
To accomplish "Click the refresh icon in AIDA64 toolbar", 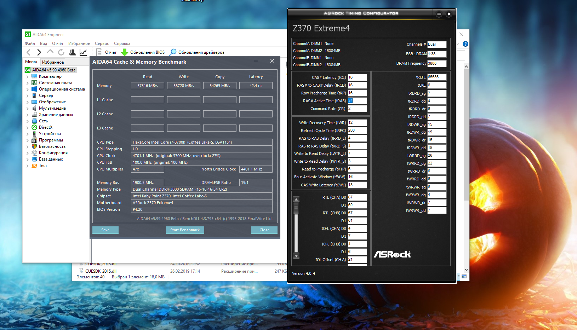I will (x=61, y=52).
